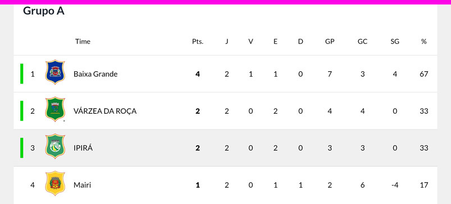Click the Baixa Grande team crest
This screenshot has height=204, width=451.
point(55,72)
